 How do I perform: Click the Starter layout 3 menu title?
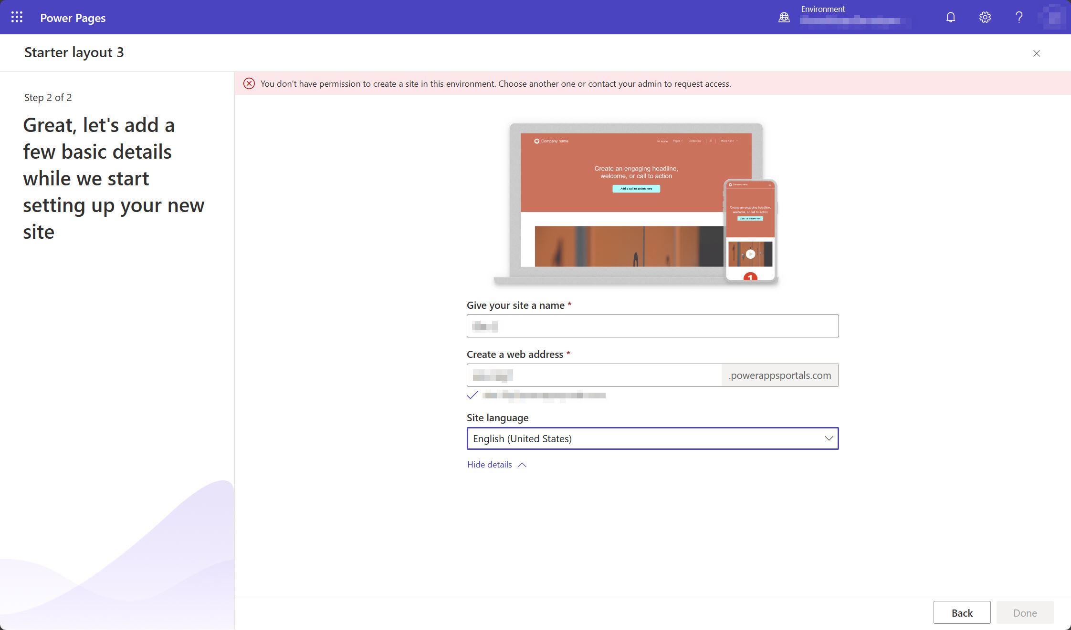73,52
